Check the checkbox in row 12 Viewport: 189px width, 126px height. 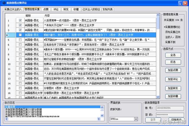20,73
